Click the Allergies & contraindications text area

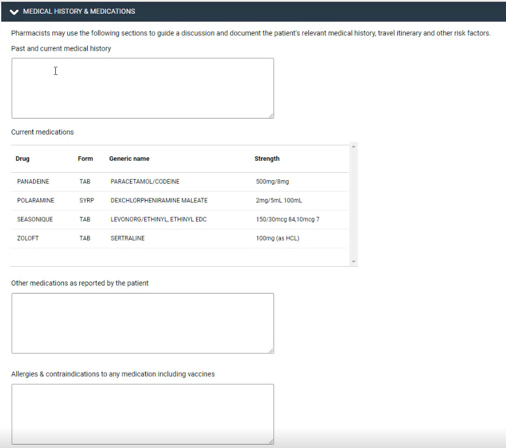(x=142, y=414)
